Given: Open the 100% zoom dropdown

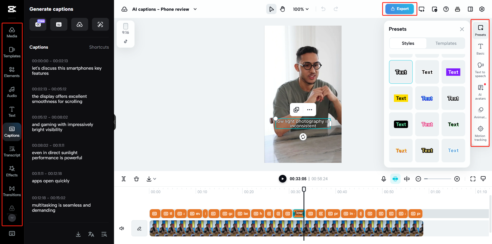Looking at the screenshot, I should pos(301,9).
